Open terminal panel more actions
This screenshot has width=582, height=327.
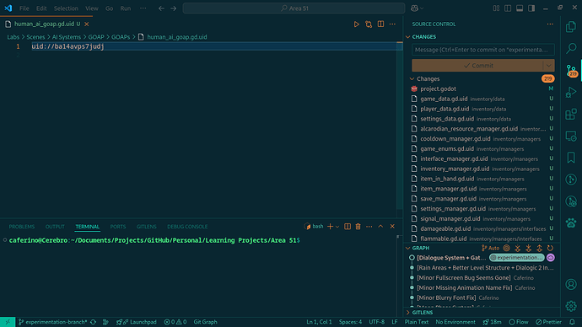click(x=369, y=227)
